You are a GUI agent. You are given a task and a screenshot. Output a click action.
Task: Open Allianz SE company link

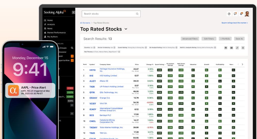(x=104, y=81)
